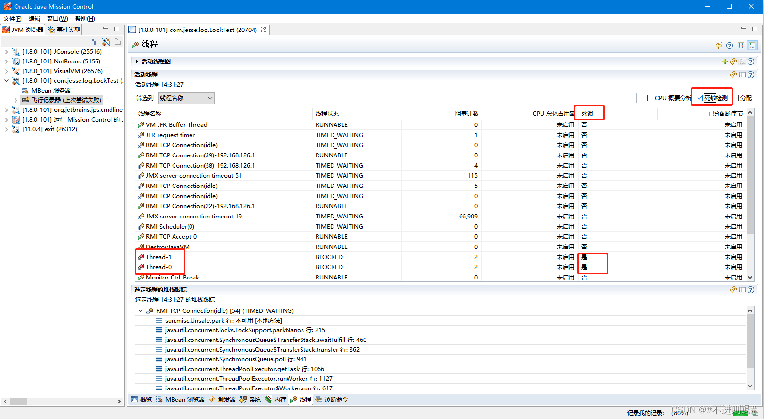Enable the CPU 概要分析 checkbox
764x419 pixels.
[x=651, y=98]
